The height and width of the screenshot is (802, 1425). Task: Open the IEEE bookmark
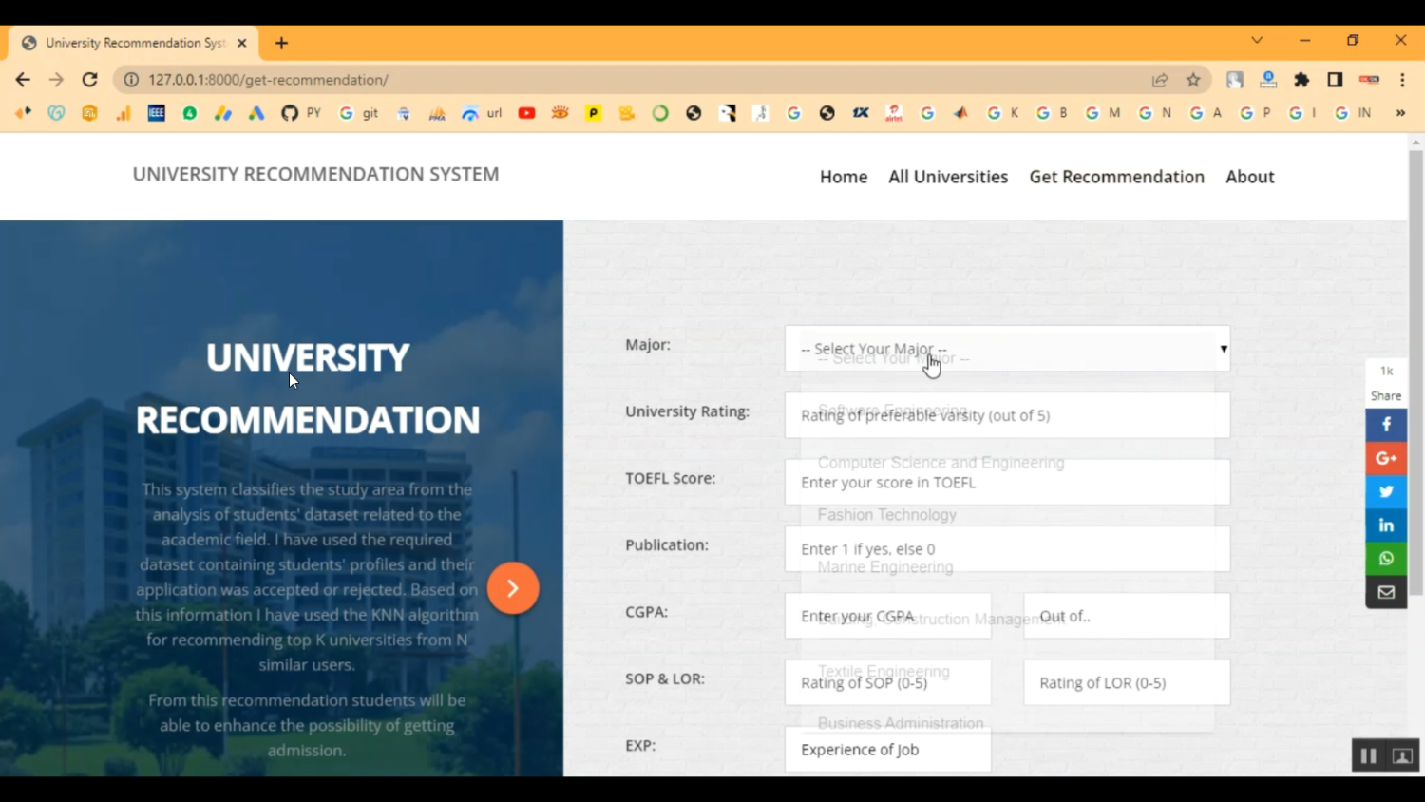click(x=156, y=113)
